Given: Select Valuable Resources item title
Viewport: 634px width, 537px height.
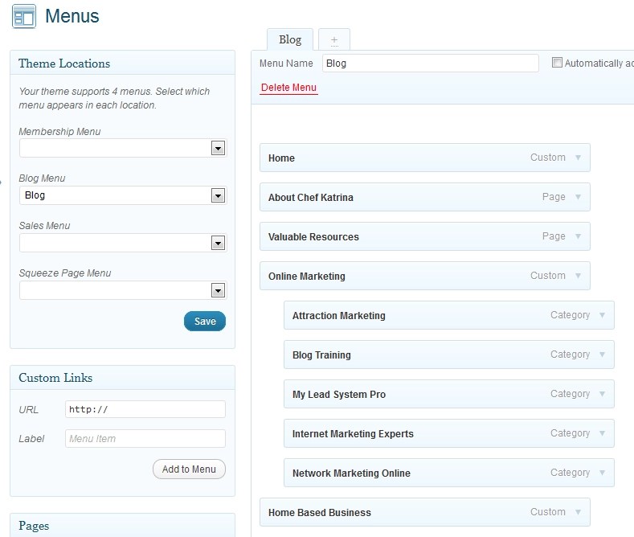Looking at the screenshot, I should click(313, 236).
